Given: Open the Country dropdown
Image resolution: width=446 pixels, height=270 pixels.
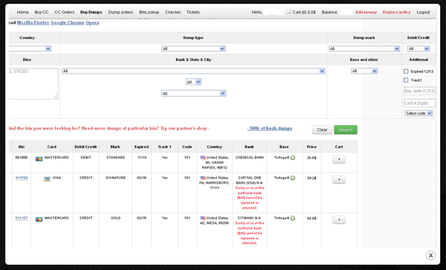Looking at the screenshot, I should coord(30,48).
